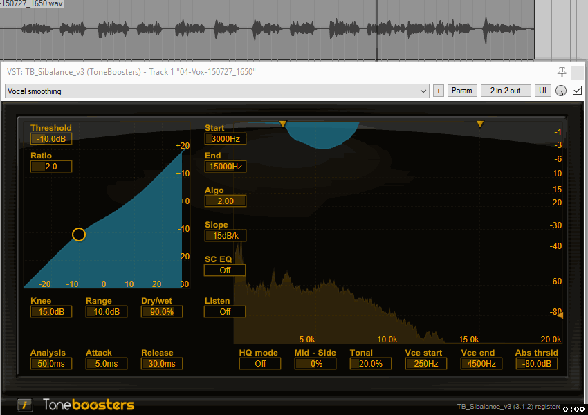
Task: Click the Abs threshold arrow at -80
Action: coord(560,315)
